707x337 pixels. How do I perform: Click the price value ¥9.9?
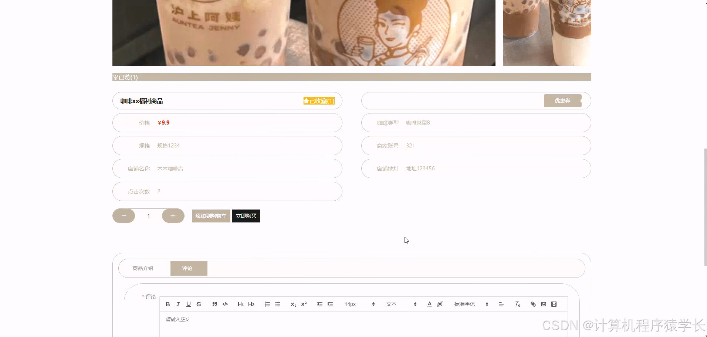coord(164,123)
